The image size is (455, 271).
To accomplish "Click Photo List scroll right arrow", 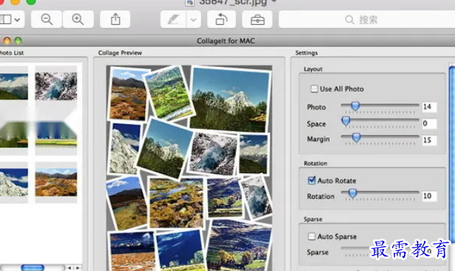I will [x=78, y=268].
